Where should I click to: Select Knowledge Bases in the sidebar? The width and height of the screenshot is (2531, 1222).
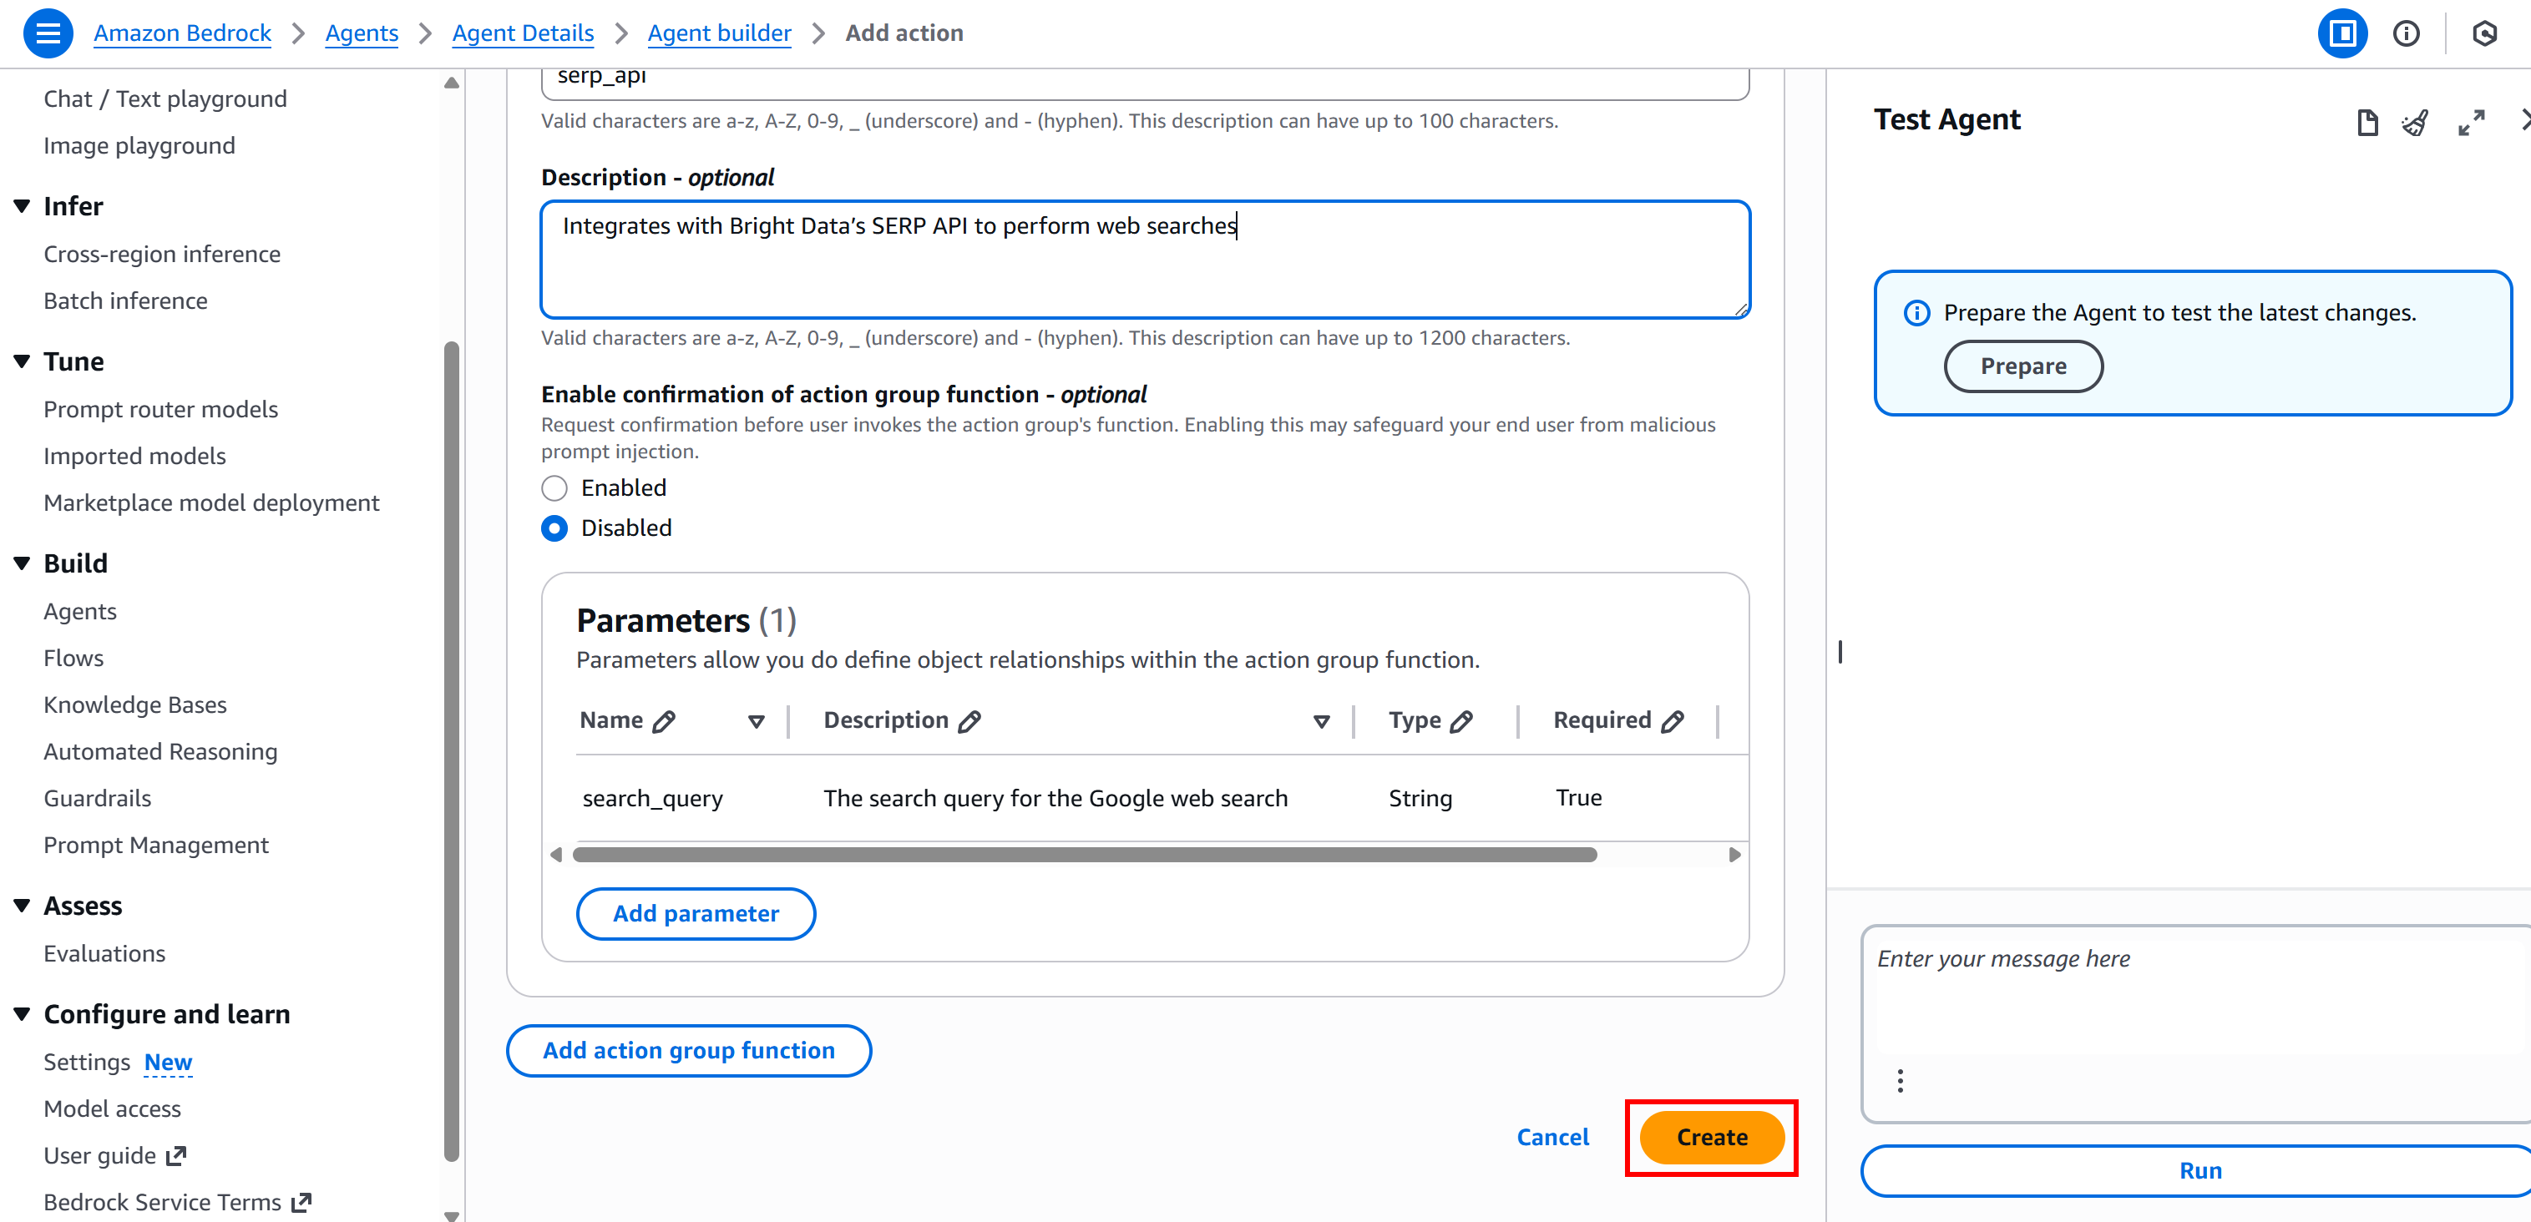(x=134, y=704)
